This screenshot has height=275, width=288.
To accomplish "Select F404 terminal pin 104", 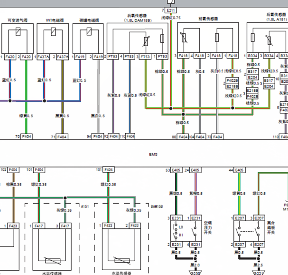I will click(200, 137).
